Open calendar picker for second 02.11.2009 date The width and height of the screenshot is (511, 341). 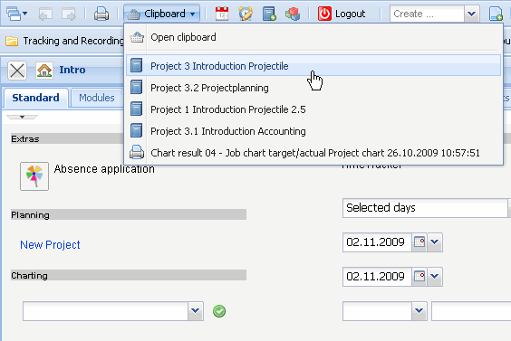[419, 277]
